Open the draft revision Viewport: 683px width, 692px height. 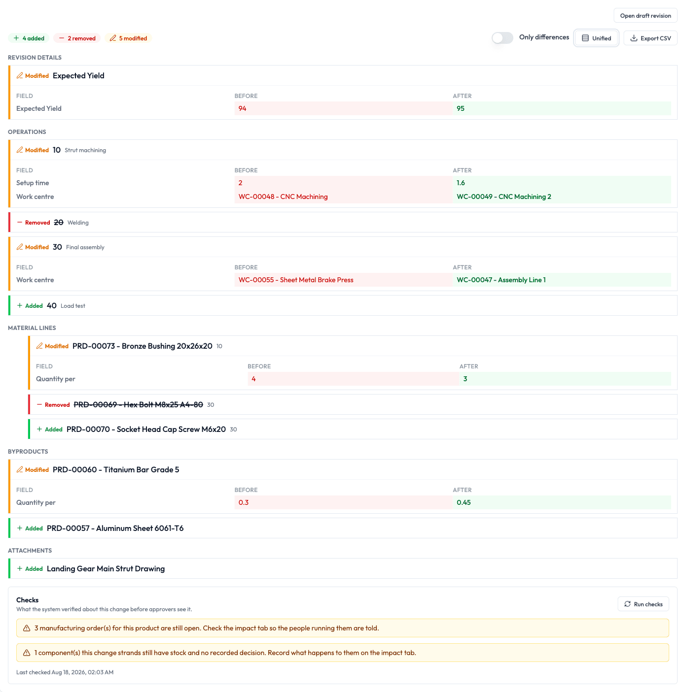pos(646,15)
